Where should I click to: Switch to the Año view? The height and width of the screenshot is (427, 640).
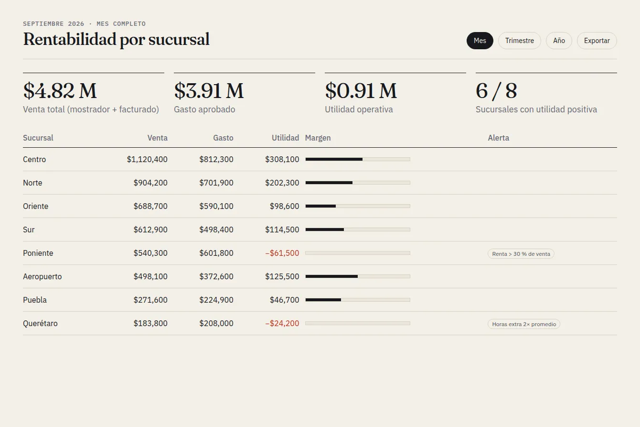(559, 41)
